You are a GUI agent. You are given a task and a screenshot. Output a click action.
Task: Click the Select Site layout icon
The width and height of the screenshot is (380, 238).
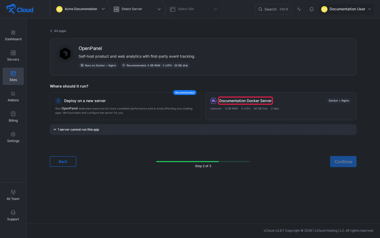173,9
